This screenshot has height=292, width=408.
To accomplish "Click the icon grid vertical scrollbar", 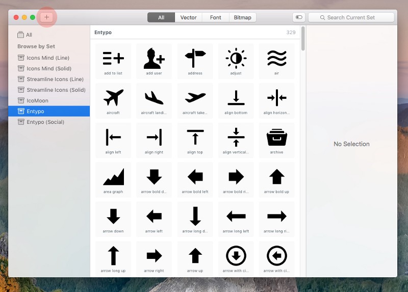I will pyautogui.click(x=303, y=39).
